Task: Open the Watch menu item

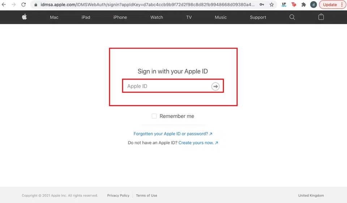Action: [157, 17]
